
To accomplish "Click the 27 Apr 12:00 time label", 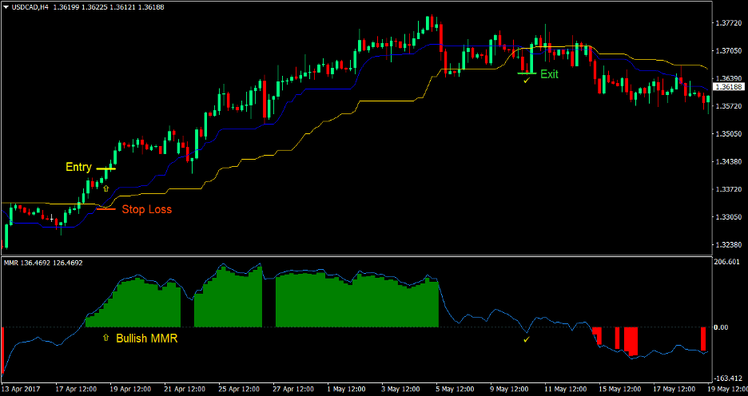I will point(294,388).
